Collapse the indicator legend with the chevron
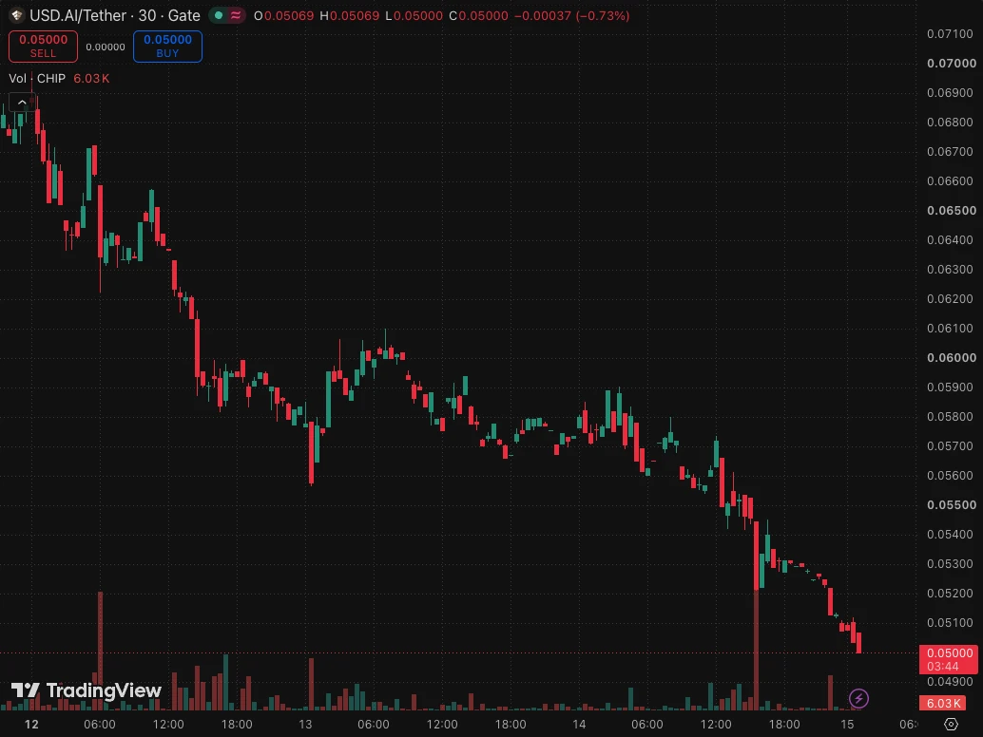 [22, 102]
